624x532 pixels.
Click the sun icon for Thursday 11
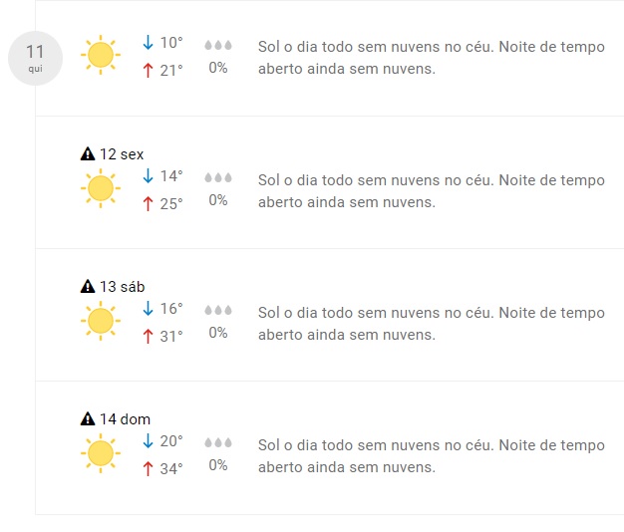tap(100, 56)
